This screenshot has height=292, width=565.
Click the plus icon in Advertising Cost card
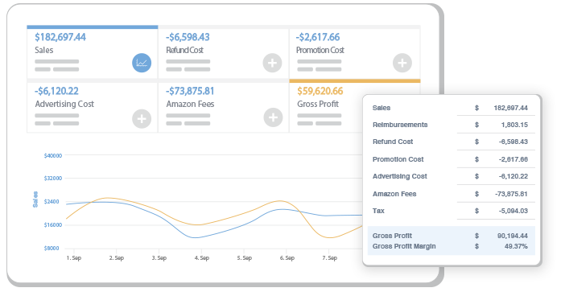pyautogui.click(x=142, y=119)
